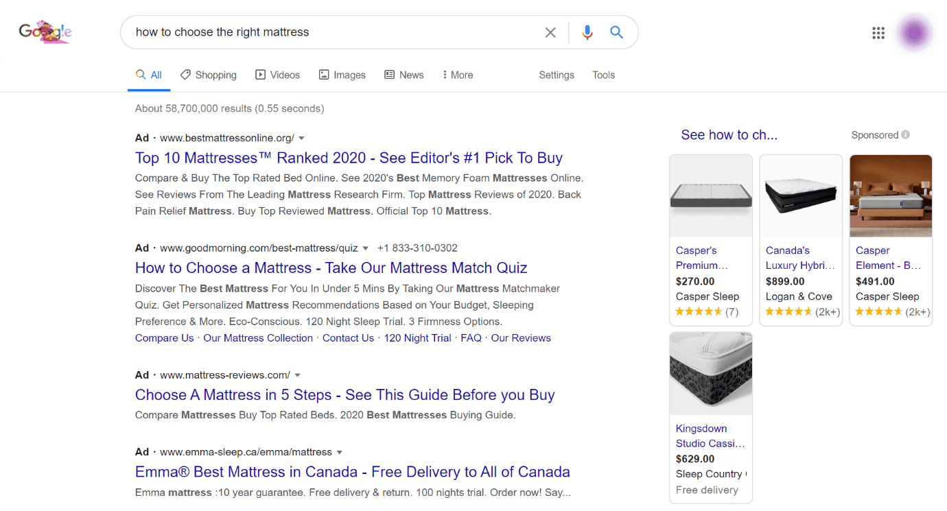Open Choose A Mattress in 5 Steps link
Screen dimensions: 947x511
[x=345, y=394]
